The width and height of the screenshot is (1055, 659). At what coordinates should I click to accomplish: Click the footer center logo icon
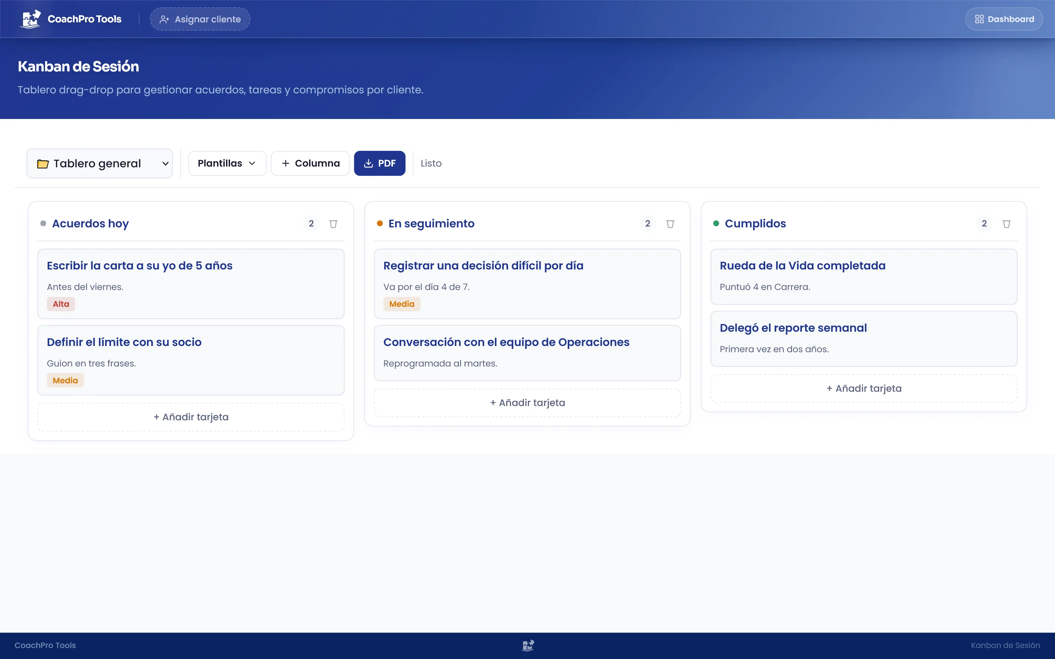[528, 645]
